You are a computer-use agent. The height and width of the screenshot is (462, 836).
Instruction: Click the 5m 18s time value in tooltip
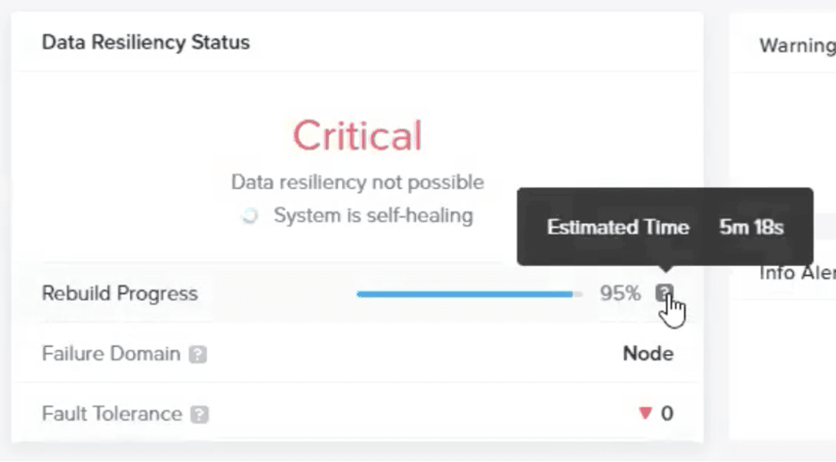point(751,227)
